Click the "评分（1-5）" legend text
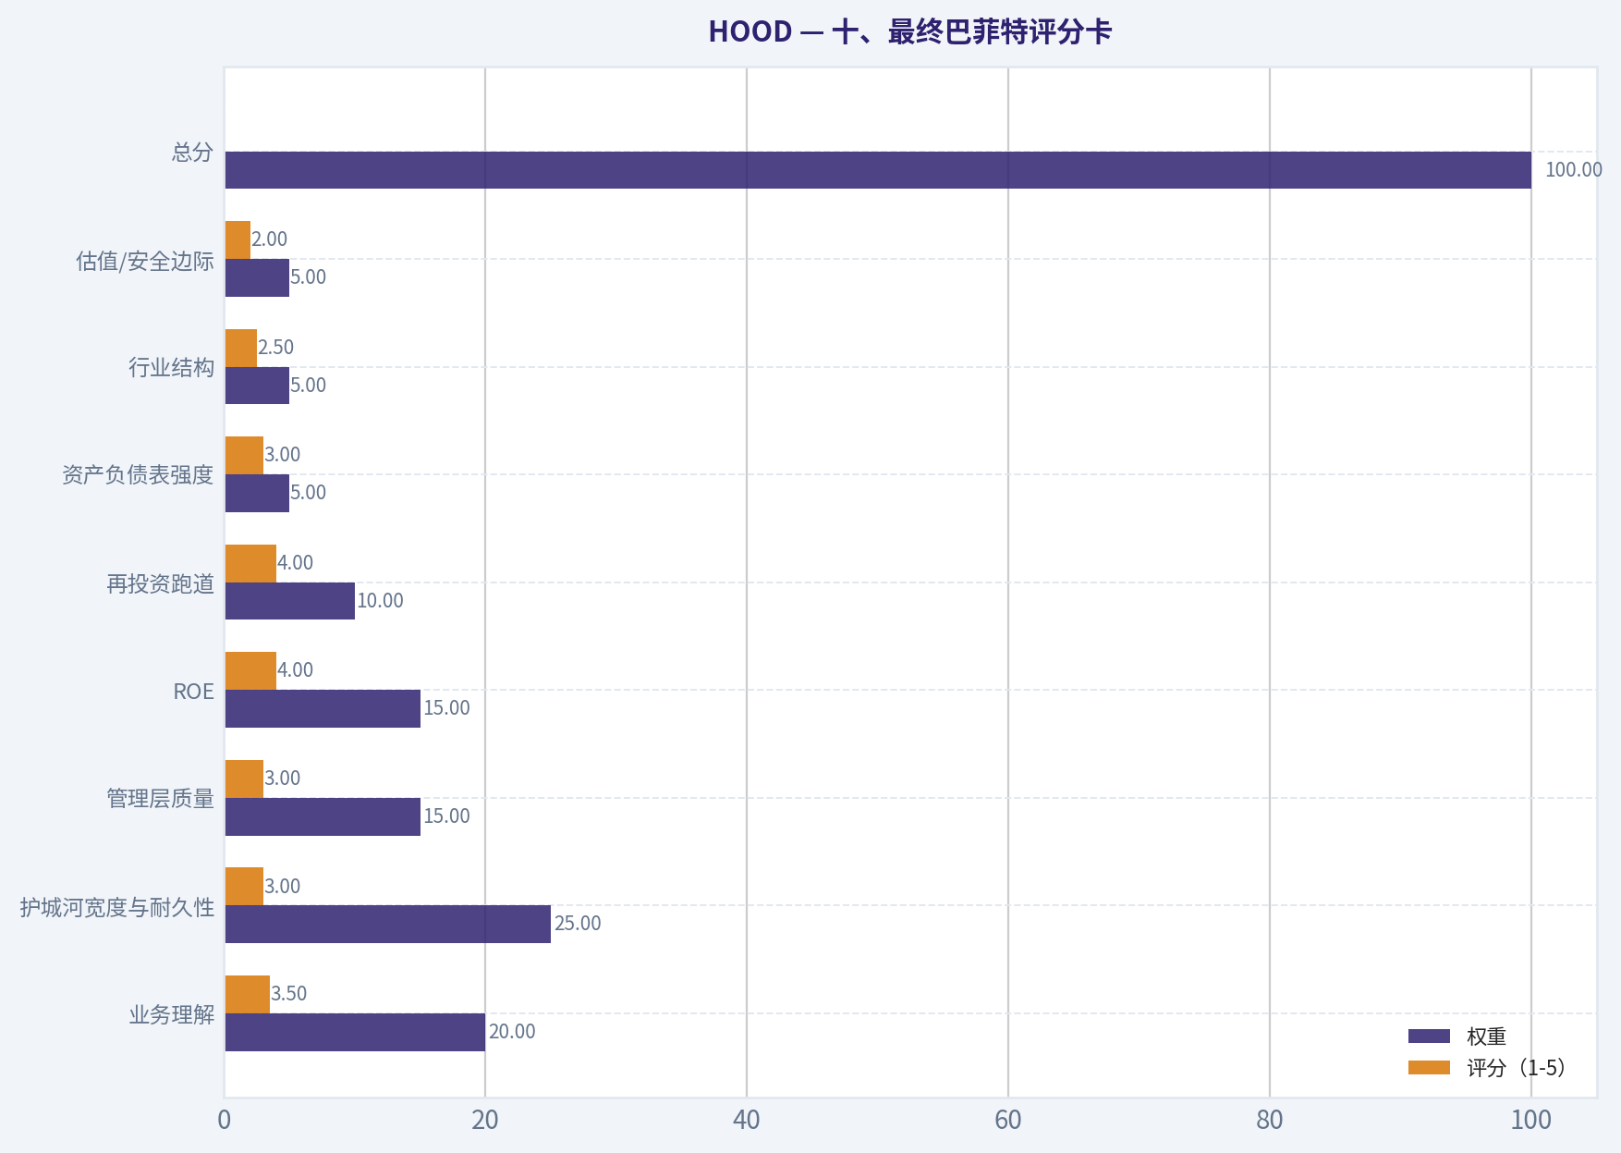This screenshot has height=1153, width=1621. pyautogui.click(x=1517, y=1068)
